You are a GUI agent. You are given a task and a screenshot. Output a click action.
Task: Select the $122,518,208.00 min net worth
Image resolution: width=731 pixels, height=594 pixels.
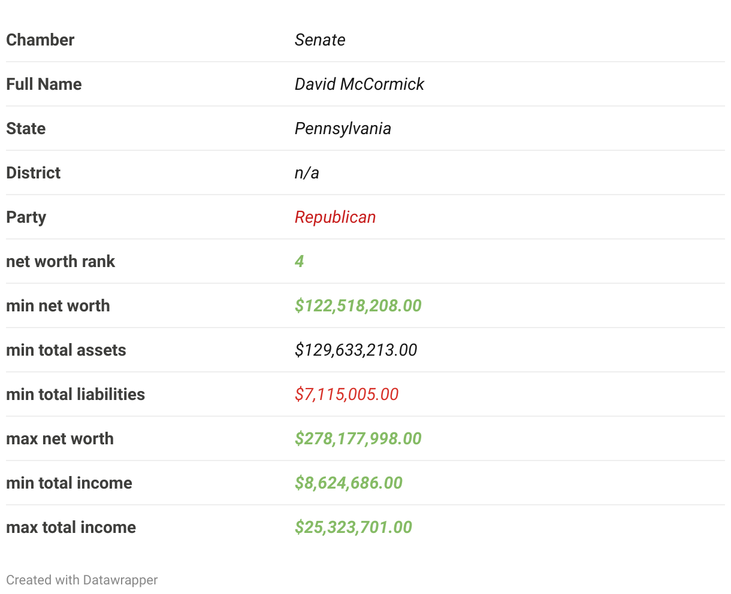coord(358,305)
